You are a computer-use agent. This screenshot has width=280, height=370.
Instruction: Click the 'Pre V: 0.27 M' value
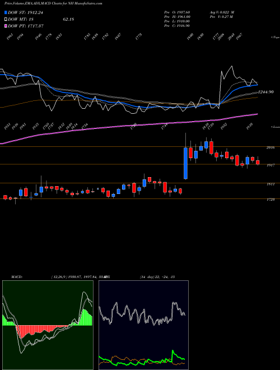[221, 17]
